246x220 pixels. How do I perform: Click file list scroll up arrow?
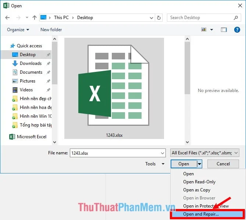click(187, 39)
